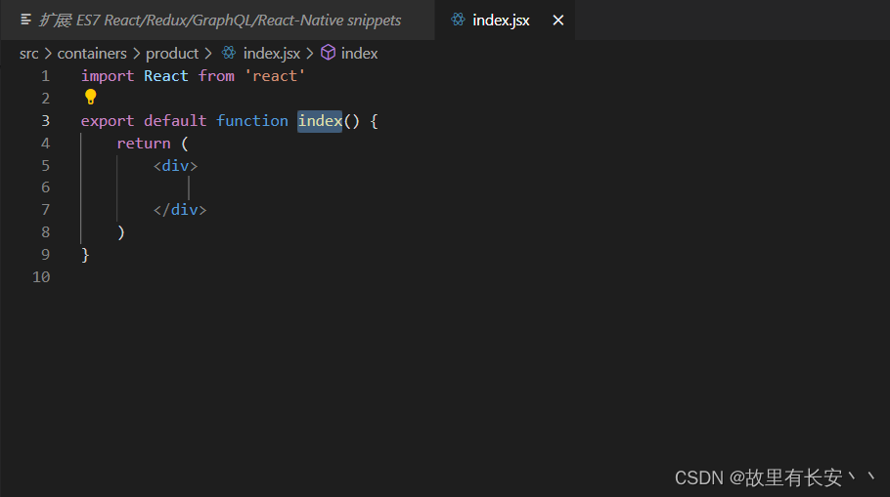Click line number 3 in gutter
Image resolution: width=890 pixels, height=497 pixels.
coord(45,121)
